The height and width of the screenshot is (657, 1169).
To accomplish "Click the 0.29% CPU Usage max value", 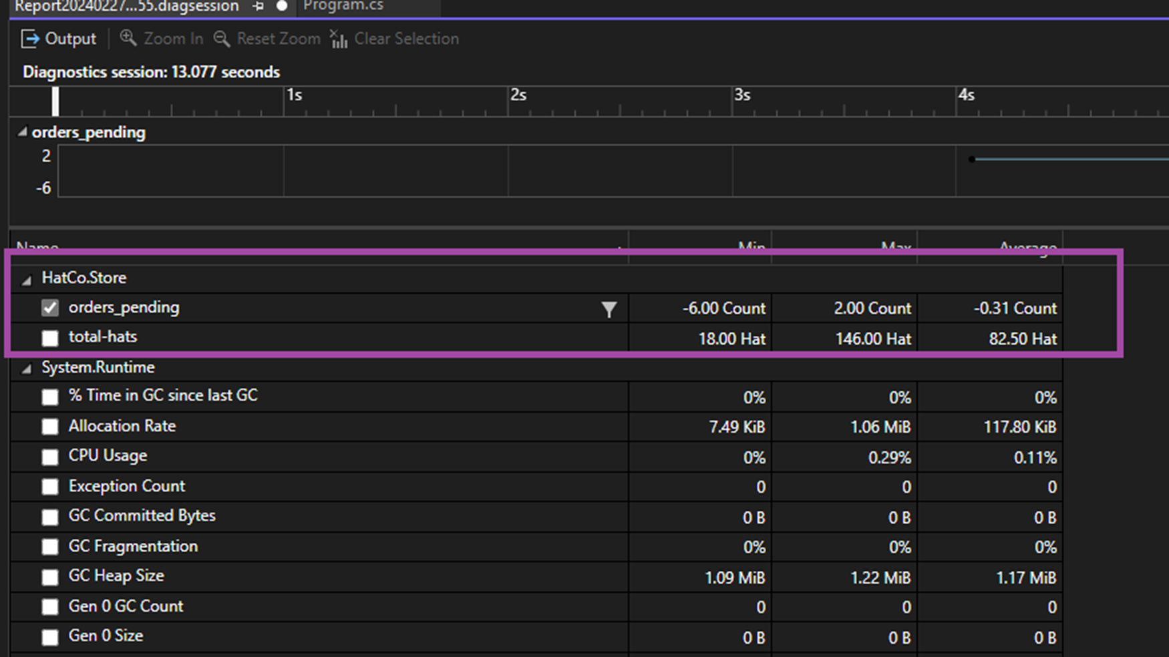I will point(889,458).
